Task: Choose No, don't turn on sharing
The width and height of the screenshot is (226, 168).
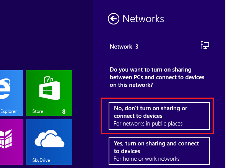Action: [x=159, y=116]
